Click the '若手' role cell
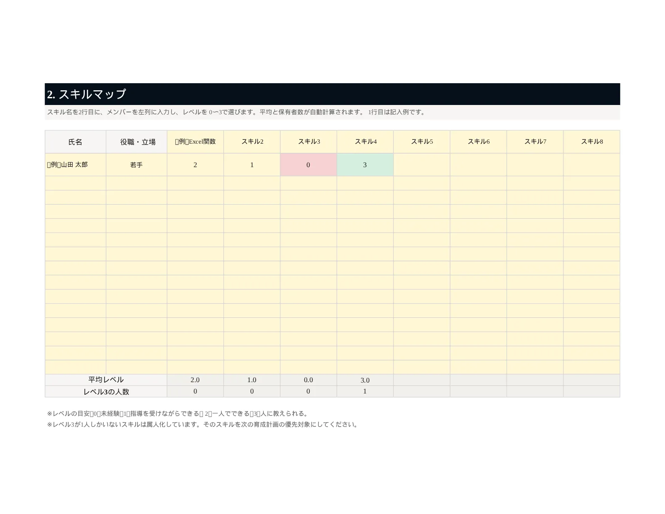Screen dimensions: 665x514 (x=136, y=165)
